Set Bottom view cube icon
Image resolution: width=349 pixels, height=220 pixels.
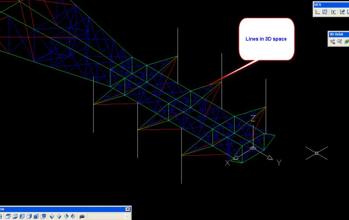pyautogui.click(x=15, y=216)
